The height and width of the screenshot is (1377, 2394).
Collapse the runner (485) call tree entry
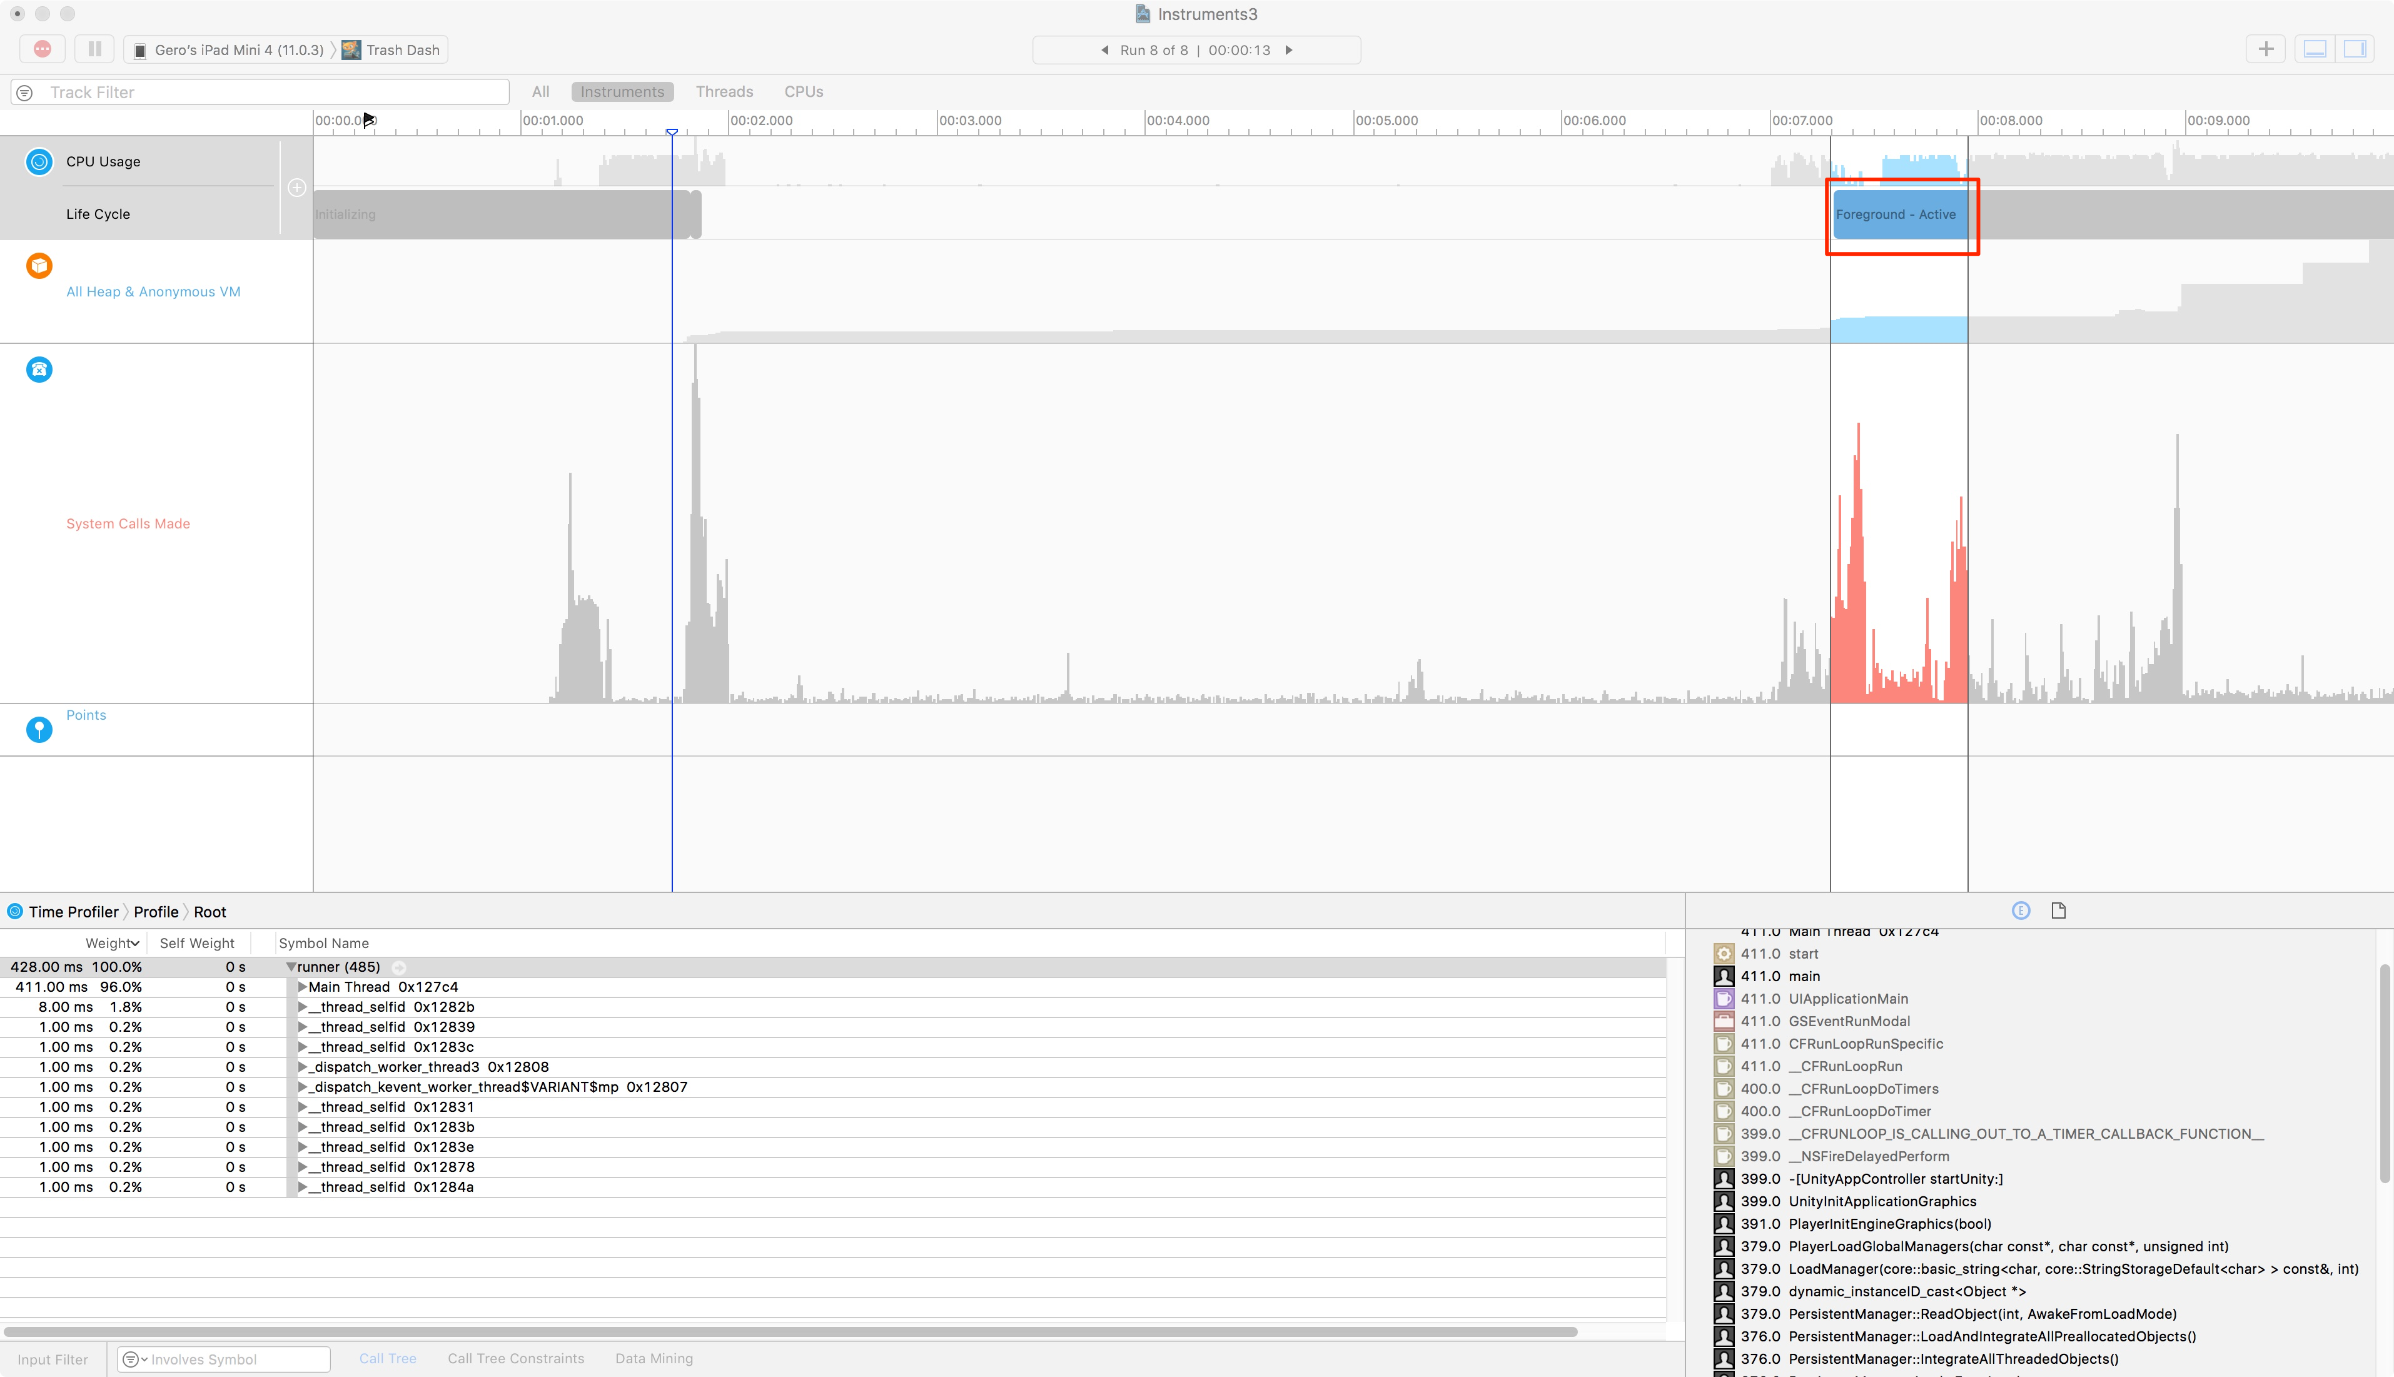pyautogui.click(x=291, y=967)
